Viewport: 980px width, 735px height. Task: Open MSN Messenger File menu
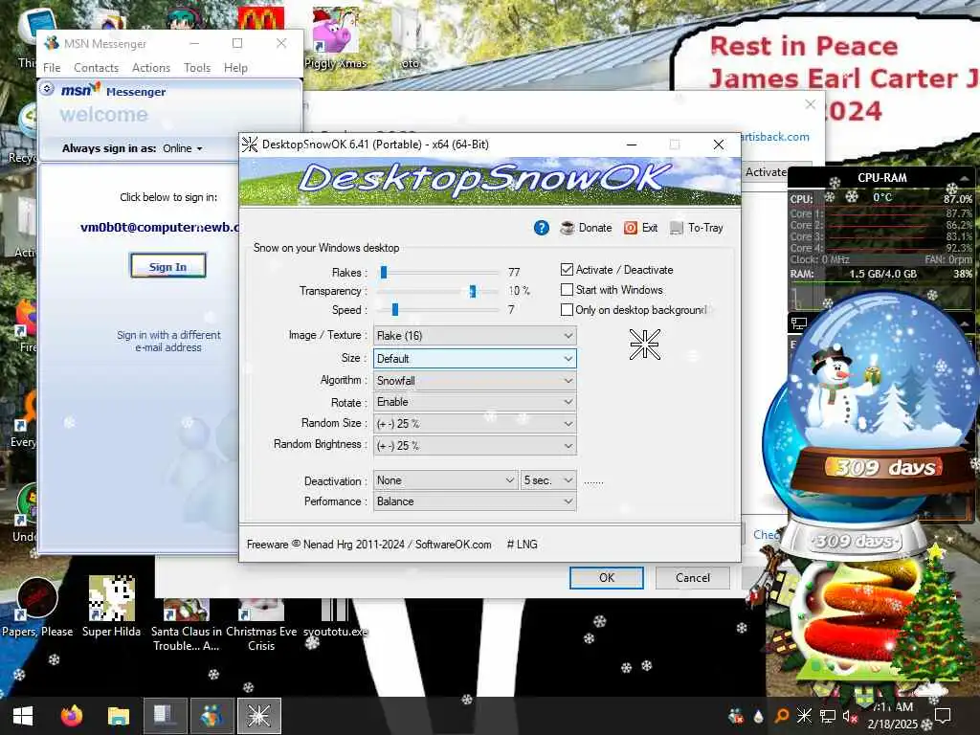click(52, 68)
